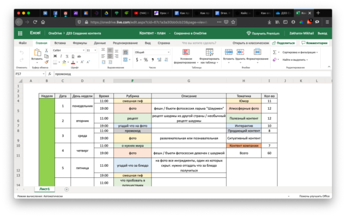The image size is (346, 217).
Task: Click the Поделиться button
Action: [x=283, y=43]
